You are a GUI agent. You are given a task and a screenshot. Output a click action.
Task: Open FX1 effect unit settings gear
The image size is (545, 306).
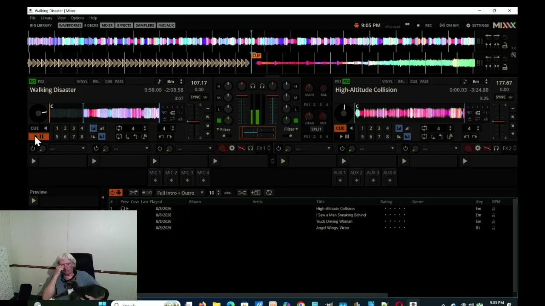(x=232, y=148)
